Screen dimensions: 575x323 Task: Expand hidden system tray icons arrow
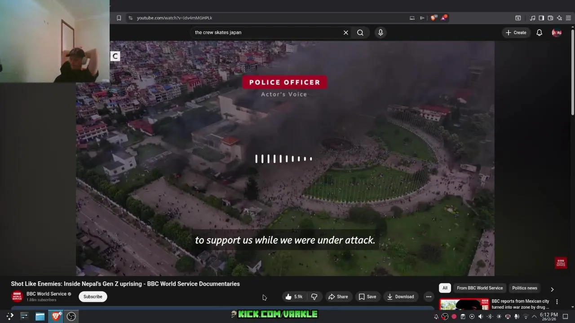534,317
